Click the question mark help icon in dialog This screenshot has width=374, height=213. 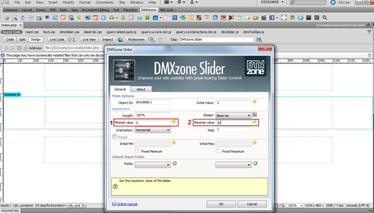[115, 187]
